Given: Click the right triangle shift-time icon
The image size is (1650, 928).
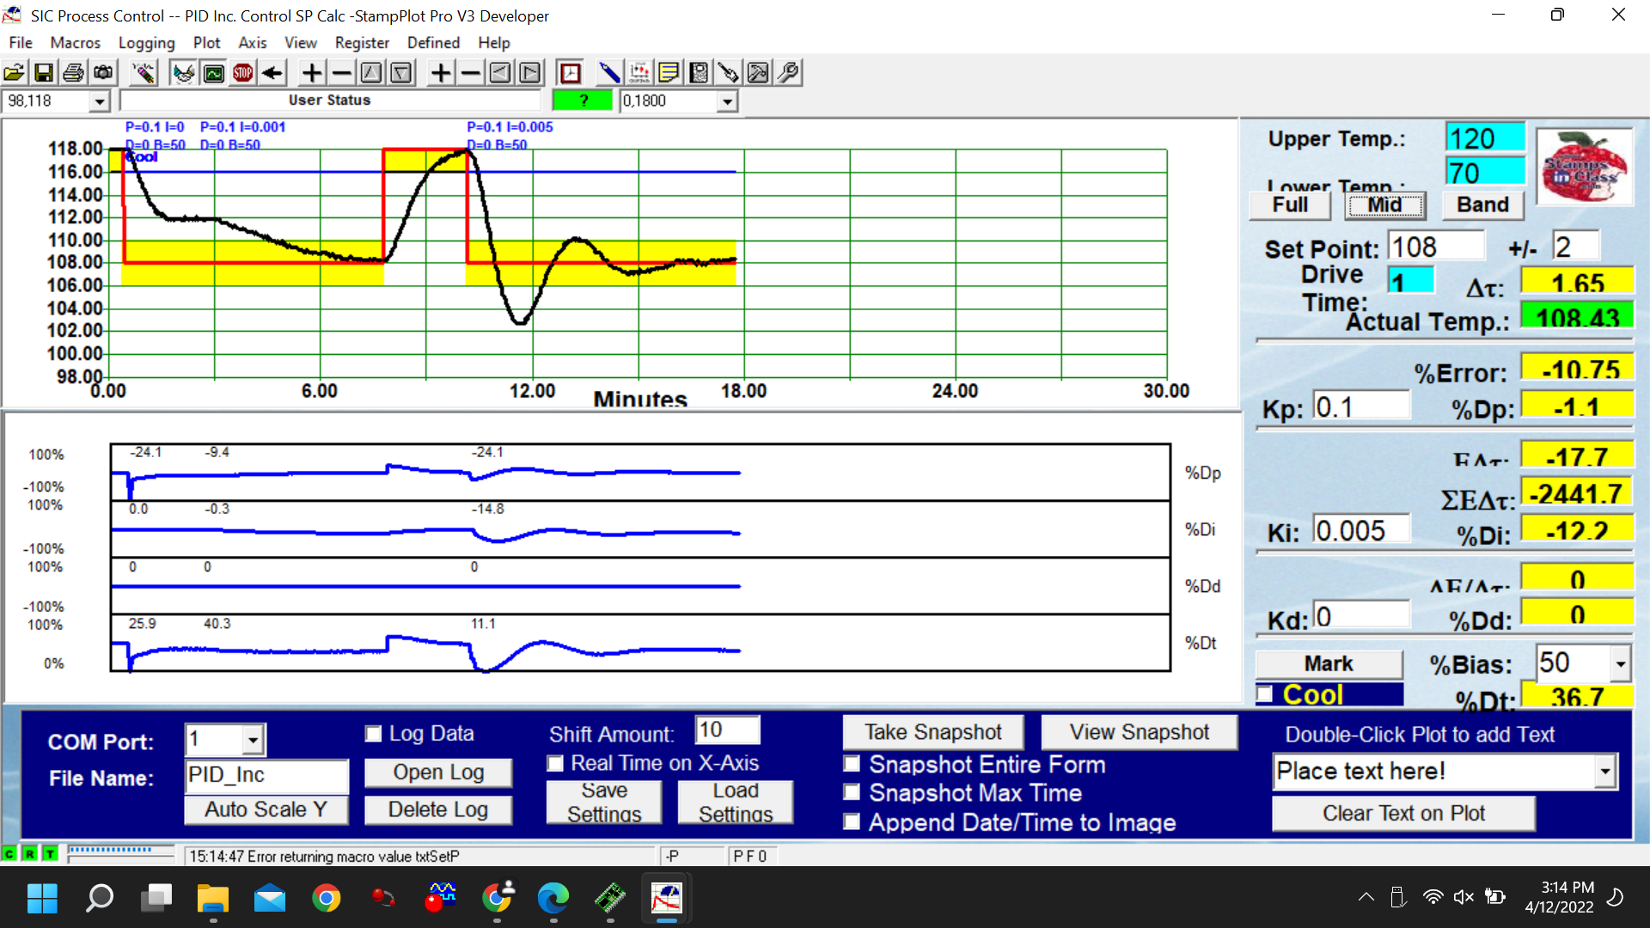Looking at the screenshot, I should pyautogui.click(x=530, y=73).
